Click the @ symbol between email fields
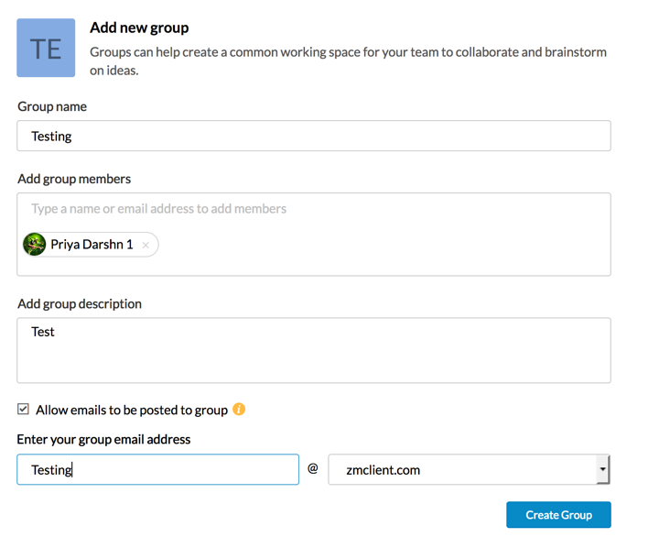The image size is (648, 548). pos(313,469)
